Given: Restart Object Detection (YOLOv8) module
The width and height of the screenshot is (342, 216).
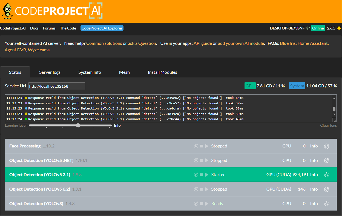Looking at the screenshot, I should click(196, 204).
